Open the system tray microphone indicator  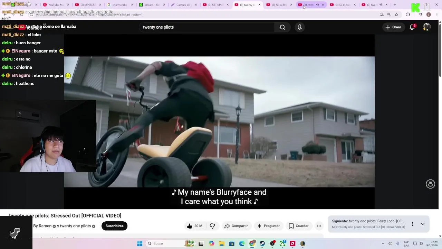click(398, 243)
